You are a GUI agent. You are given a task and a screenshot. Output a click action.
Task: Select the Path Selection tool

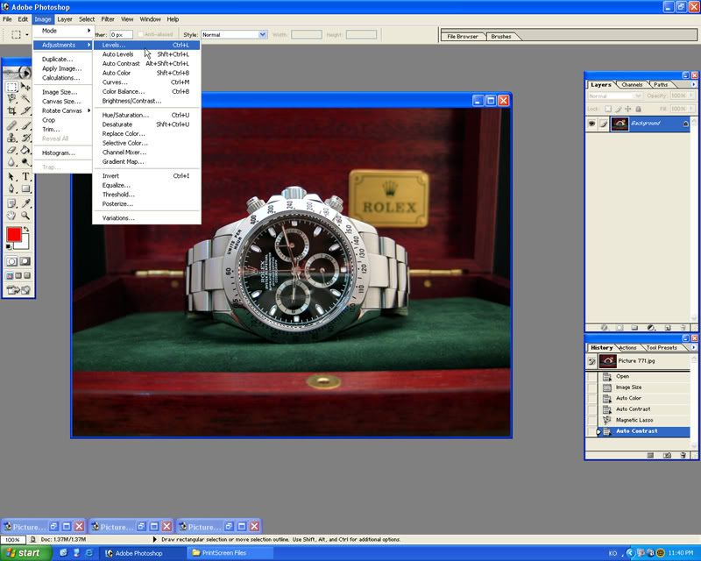click(x=12, y=177)
